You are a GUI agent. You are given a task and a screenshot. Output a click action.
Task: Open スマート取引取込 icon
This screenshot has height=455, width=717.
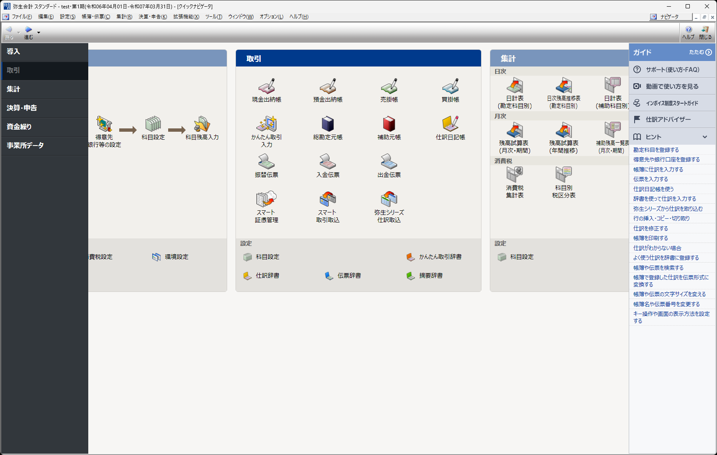click(x=328, y=199)
